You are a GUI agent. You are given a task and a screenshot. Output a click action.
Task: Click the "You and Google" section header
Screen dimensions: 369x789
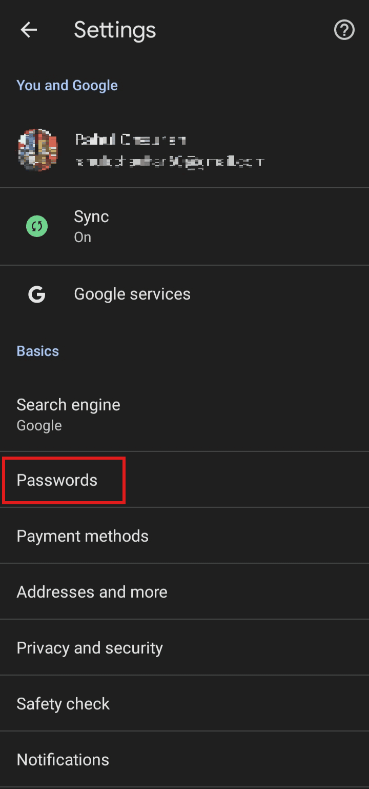(67, 85)
